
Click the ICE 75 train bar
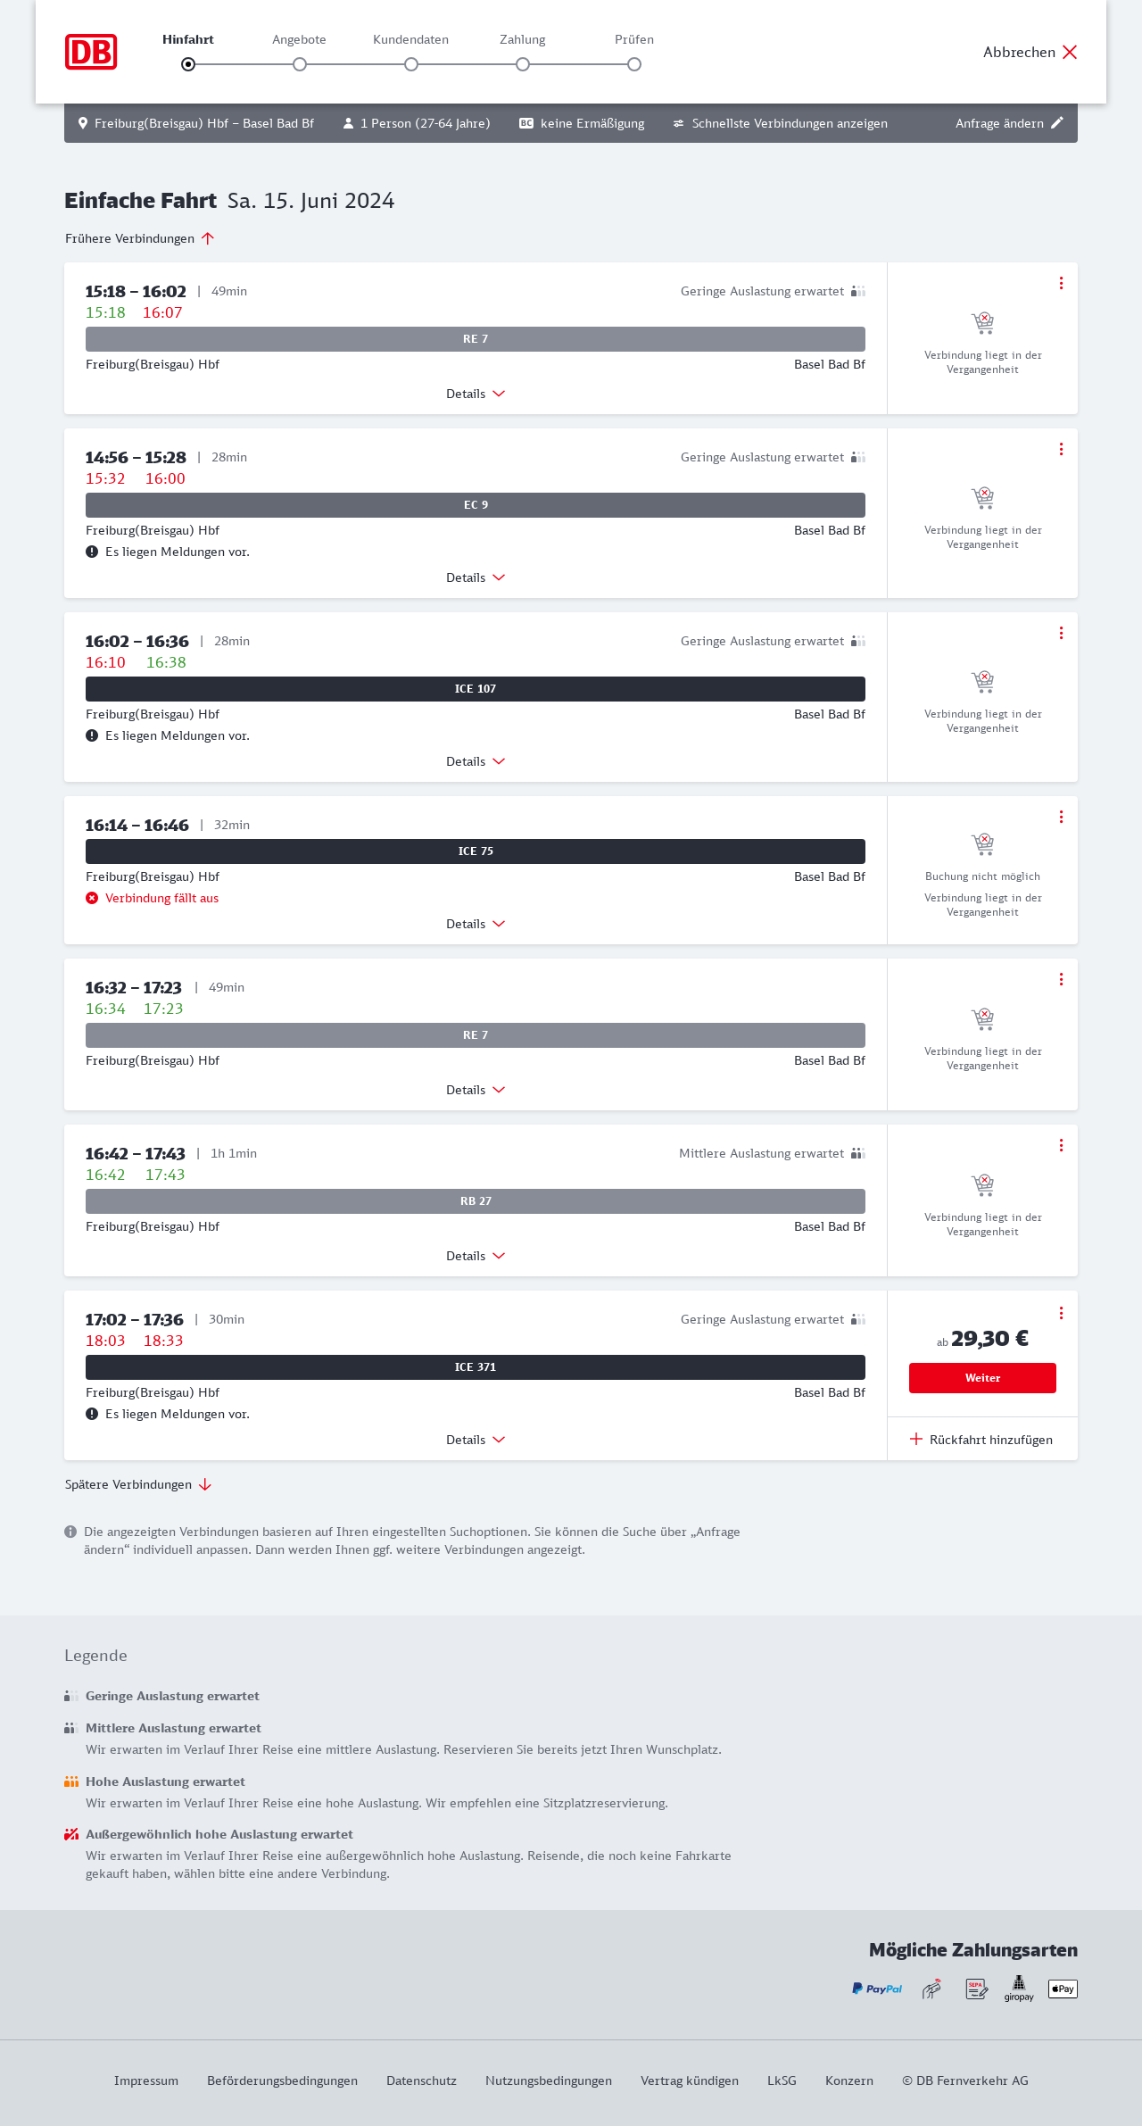(x=476, y=851)
